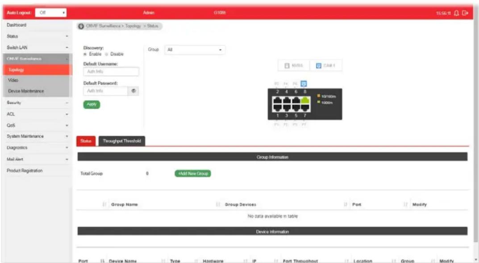Click camera icon above port 8
The height and width of the screenshot is (263, 479).
pos(304,84)
